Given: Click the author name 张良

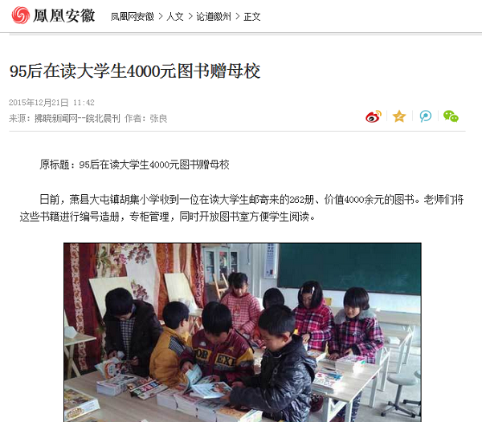Looking at the screenshot, I should (x=158, y=118).
